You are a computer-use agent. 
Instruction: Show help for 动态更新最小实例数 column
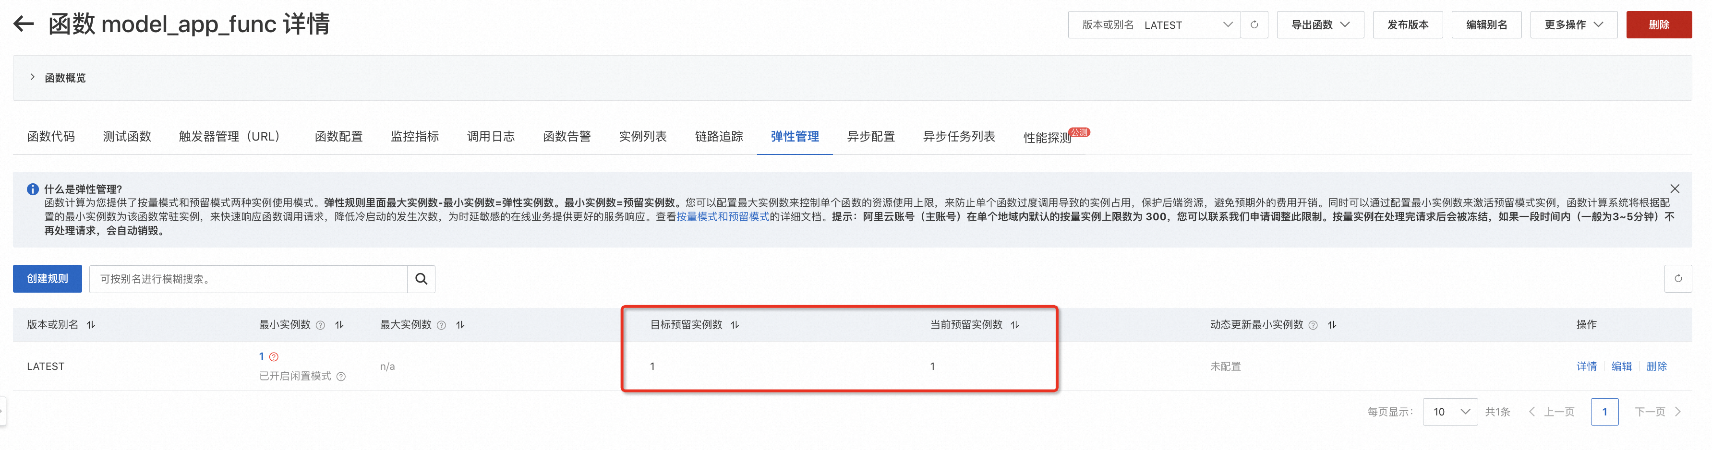1313,325
